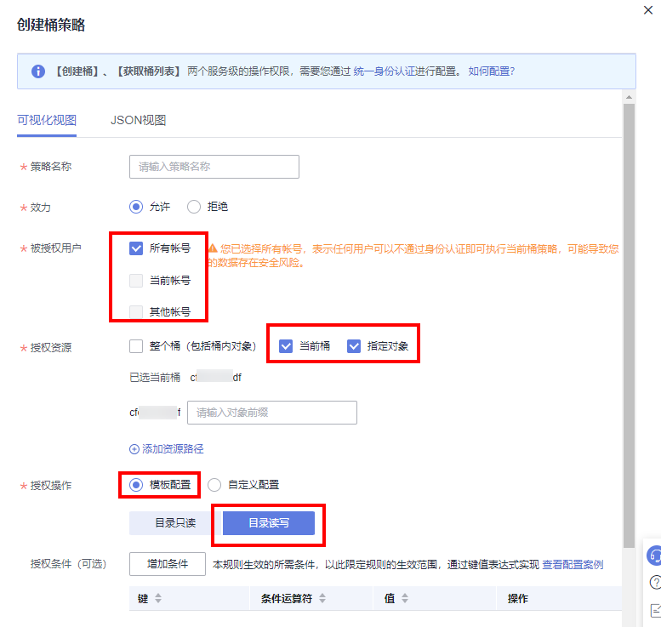Open the customer service headset icon
The image size is (661, 627).
[655, 556]
